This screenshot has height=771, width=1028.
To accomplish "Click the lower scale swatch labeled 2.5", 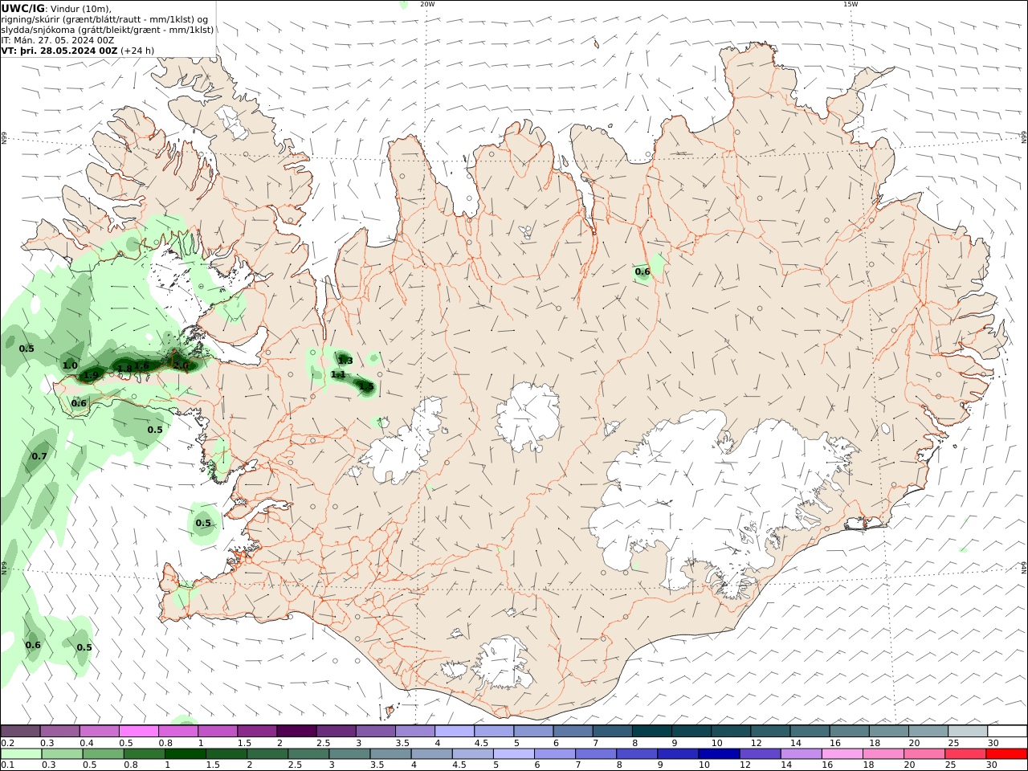I will [x=308, y=754].
